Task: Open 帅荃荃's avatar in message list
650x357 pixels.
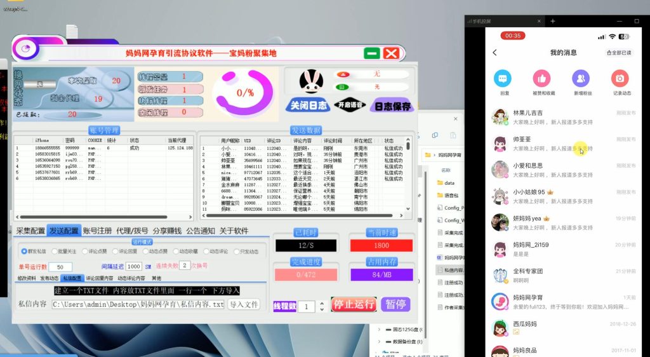Action: click(500, 144)
